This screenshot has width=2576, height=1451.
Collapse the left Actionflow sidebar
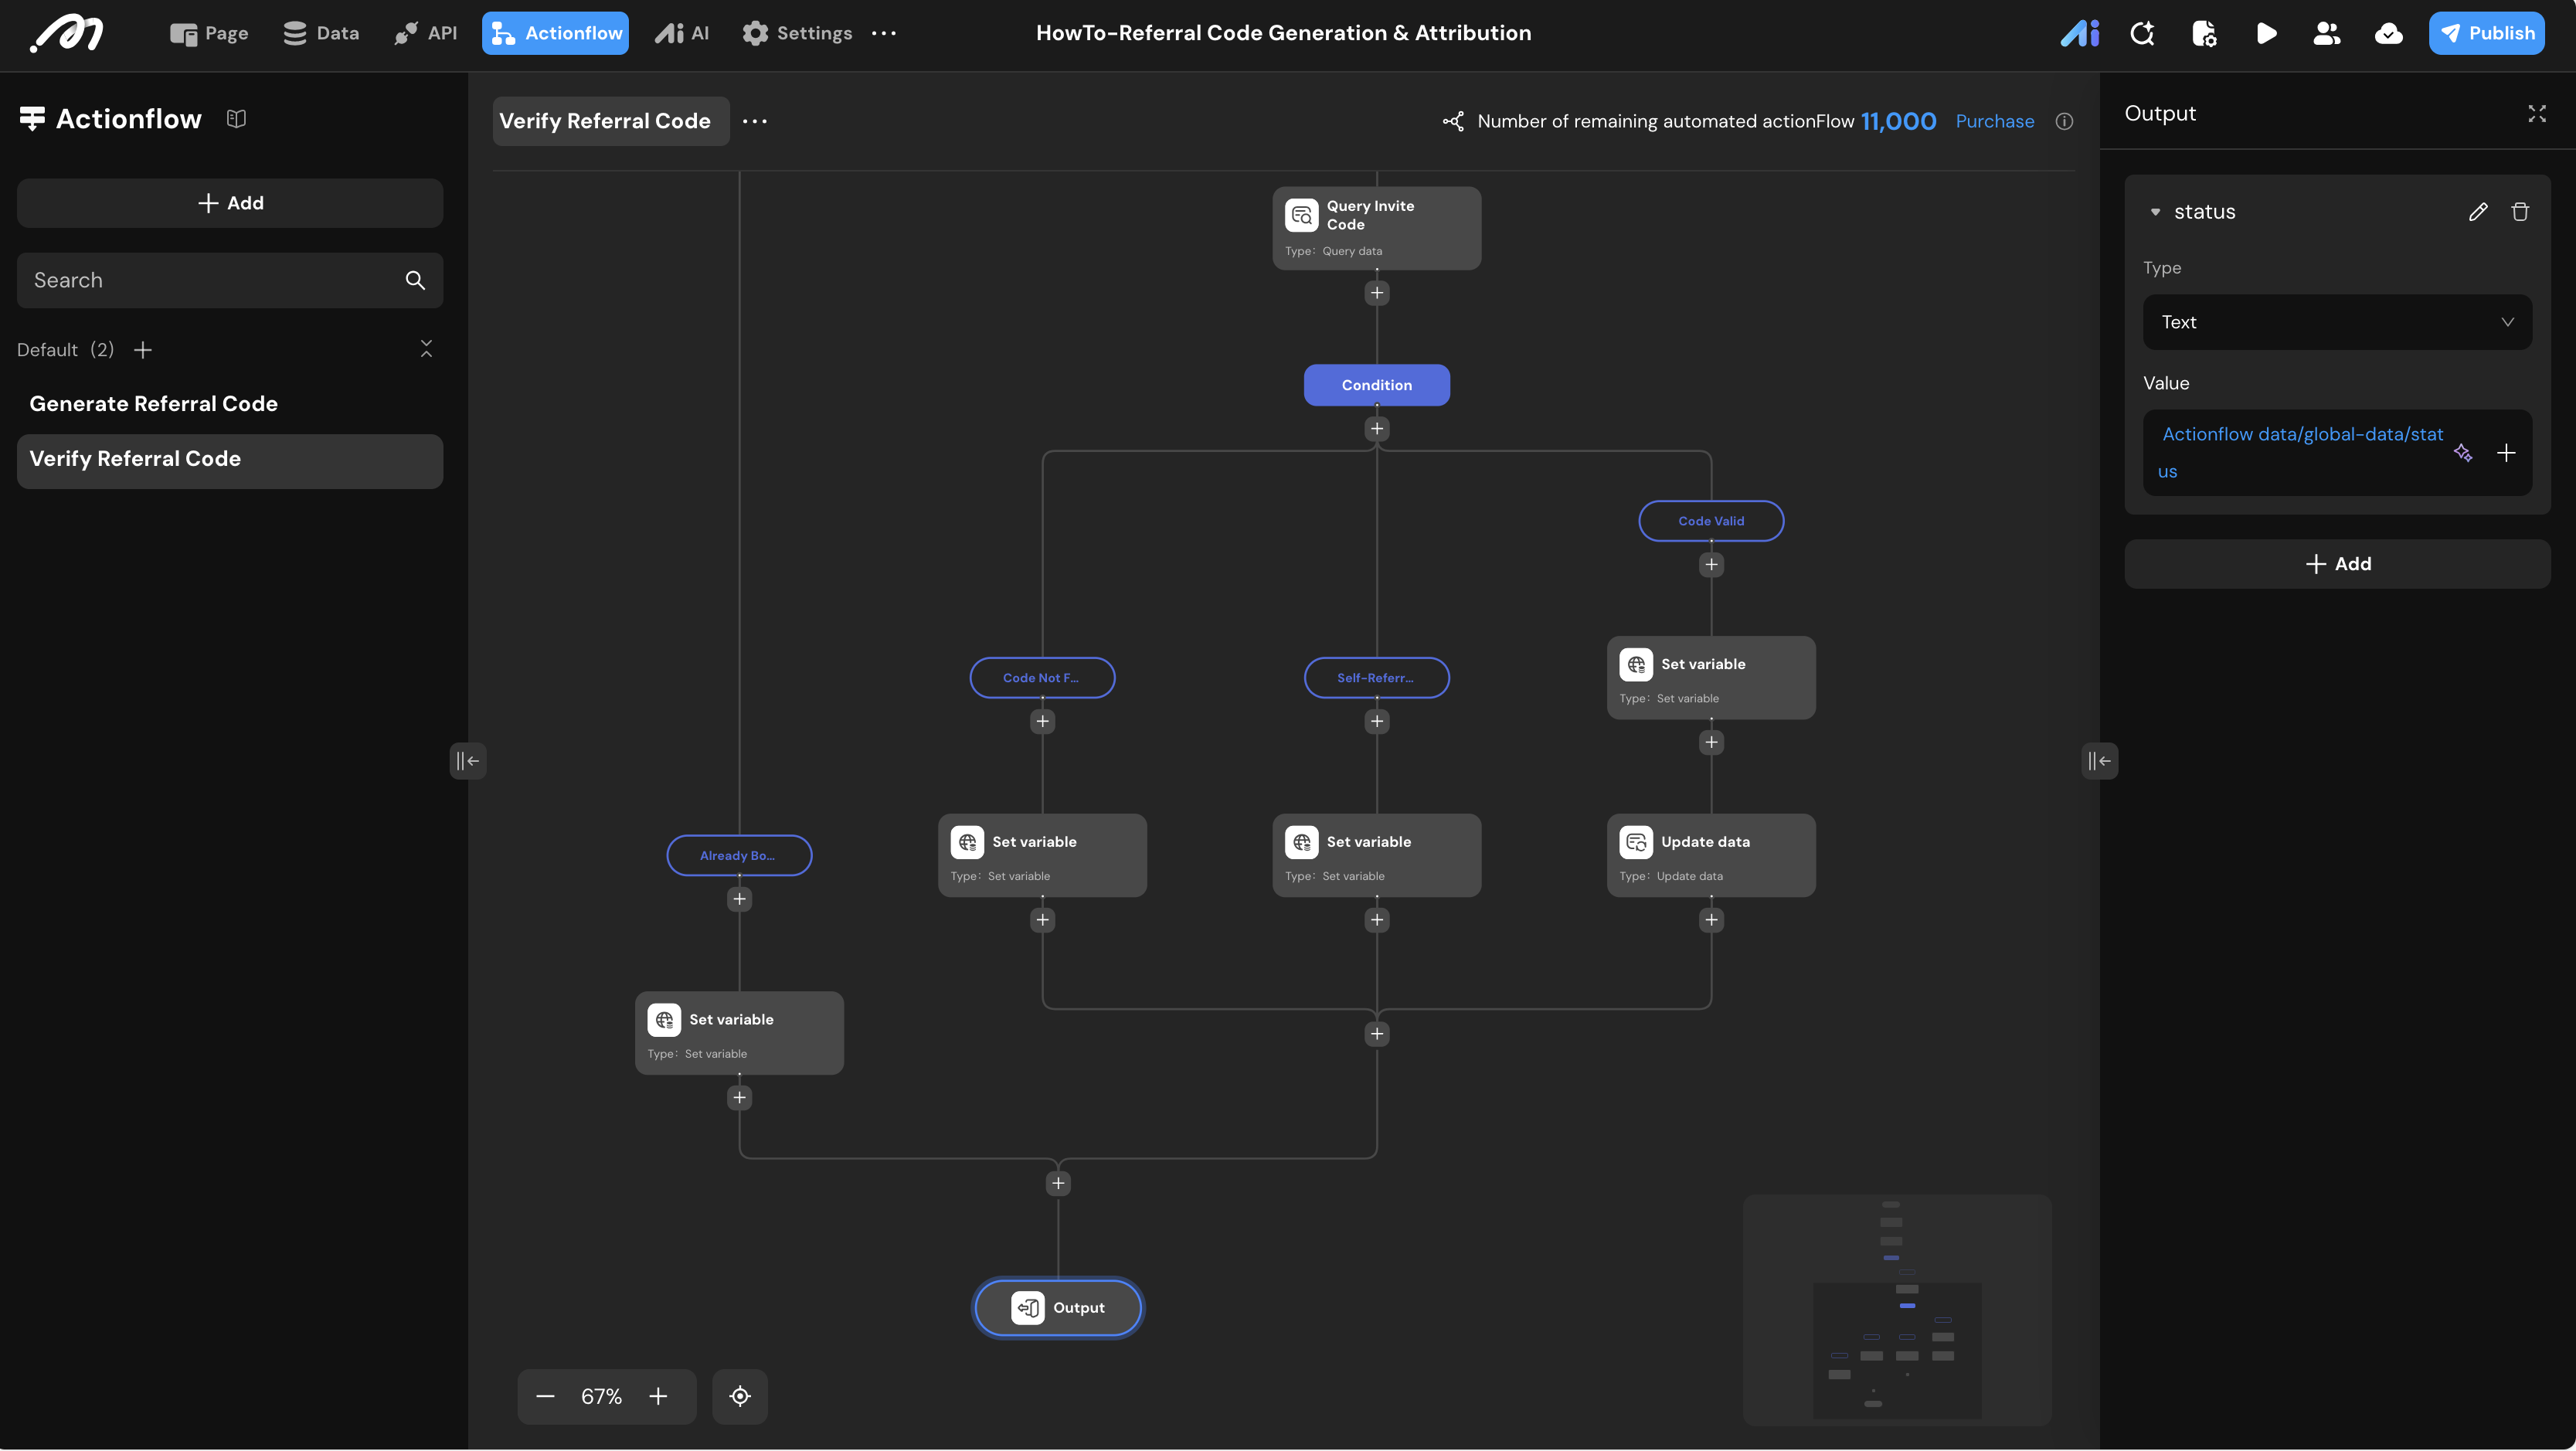tap(467, 761)
